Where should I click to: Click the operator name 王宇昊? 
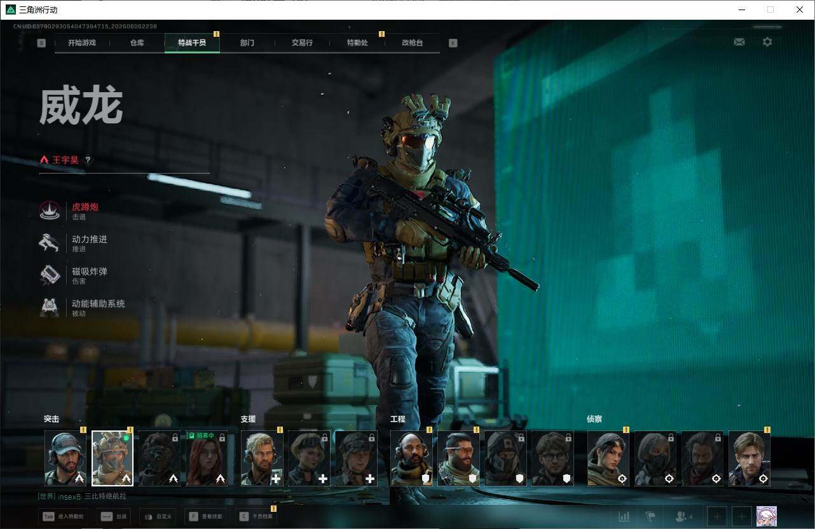click(65, 160)
